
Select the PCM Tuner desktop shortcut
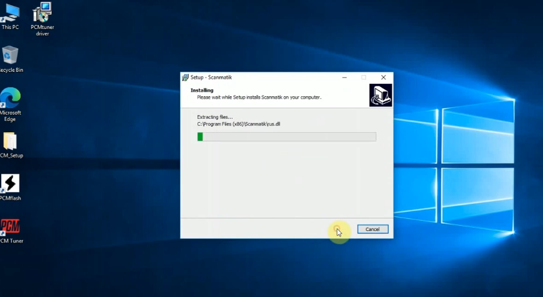[x=10, y=231]
